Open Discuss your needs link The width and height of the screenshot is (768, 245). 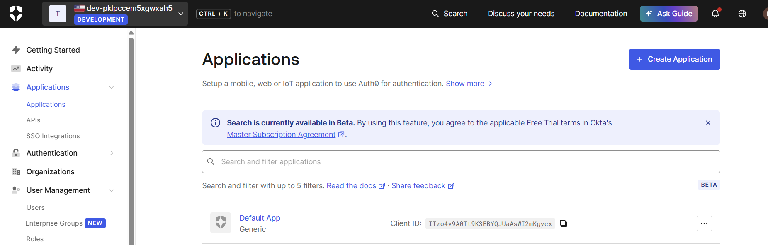click(x=521, y=14)
